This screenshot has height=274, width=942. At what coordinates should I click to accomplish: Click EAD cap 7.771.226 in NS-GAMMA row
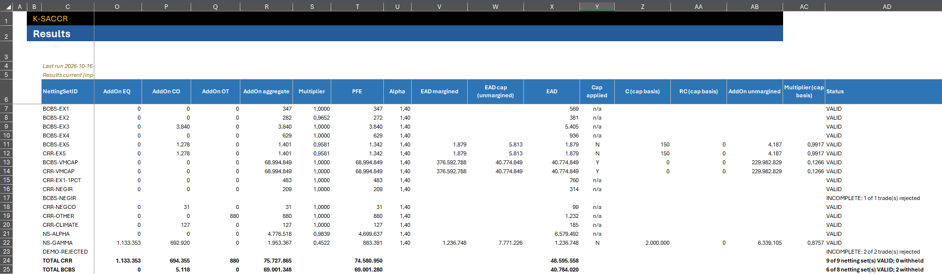point(496,243)
